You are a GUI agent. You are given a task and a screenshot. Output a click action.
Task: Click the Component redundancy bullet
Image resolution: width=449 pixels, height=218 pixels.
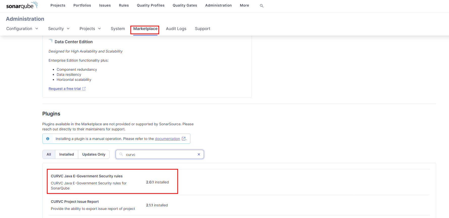coord(77,69)
